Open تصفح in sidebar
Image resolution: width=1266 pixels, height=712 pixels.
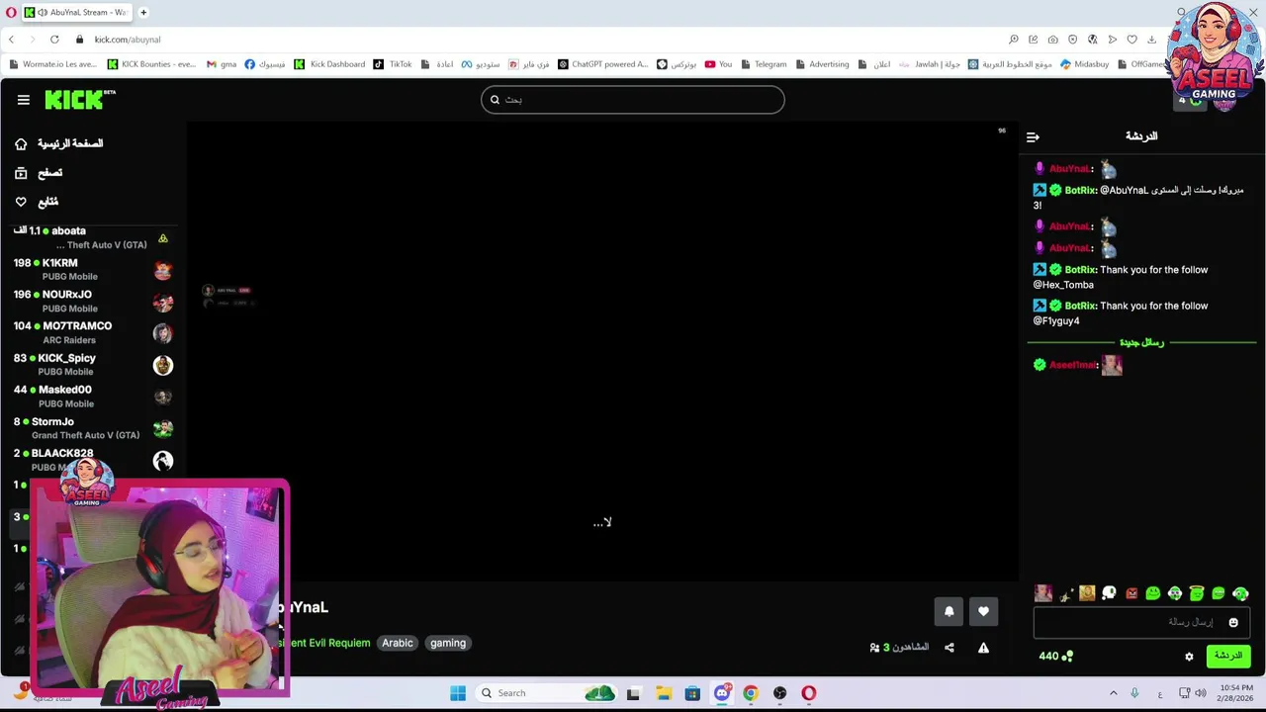coord(49,173)
